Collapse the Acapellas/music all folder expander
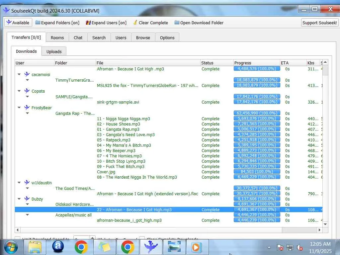The height and width of the screenshot is (255, 340). pos(27,215)
